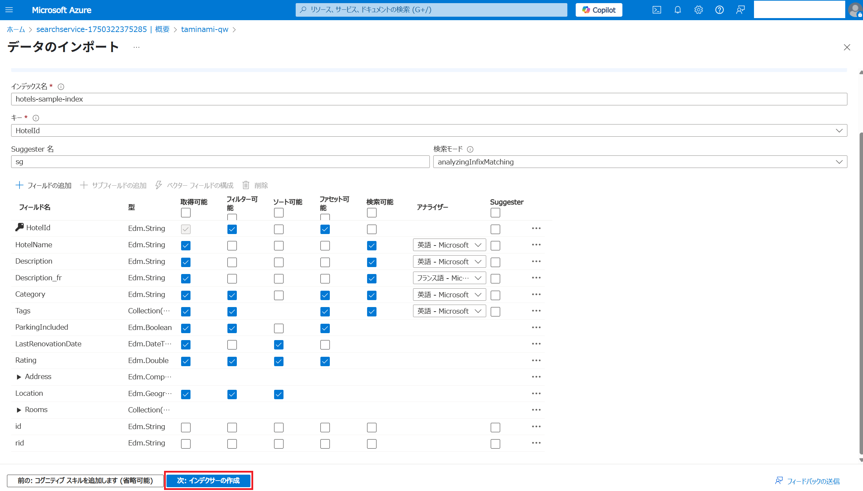The width and height of the screenshot is (863, 491).
Task: Open the キー HotelId dropdown
Action: point(429,131)
